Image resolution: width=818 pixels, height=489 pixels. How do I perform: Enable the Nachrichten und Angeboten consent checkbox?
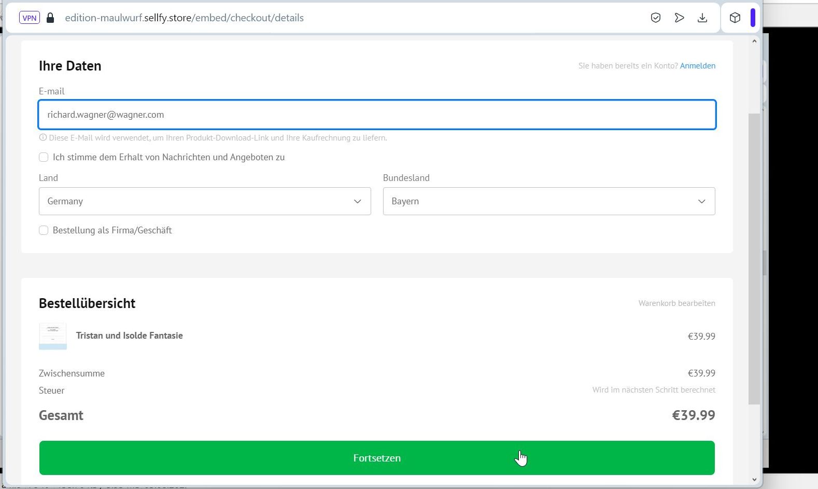coord(44,157)
